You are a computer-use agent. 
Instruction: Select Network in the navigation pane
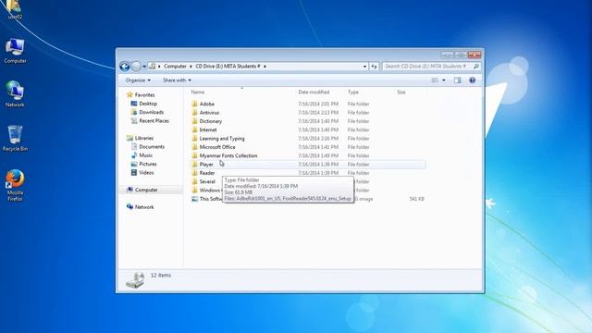(x=144, y=207)
